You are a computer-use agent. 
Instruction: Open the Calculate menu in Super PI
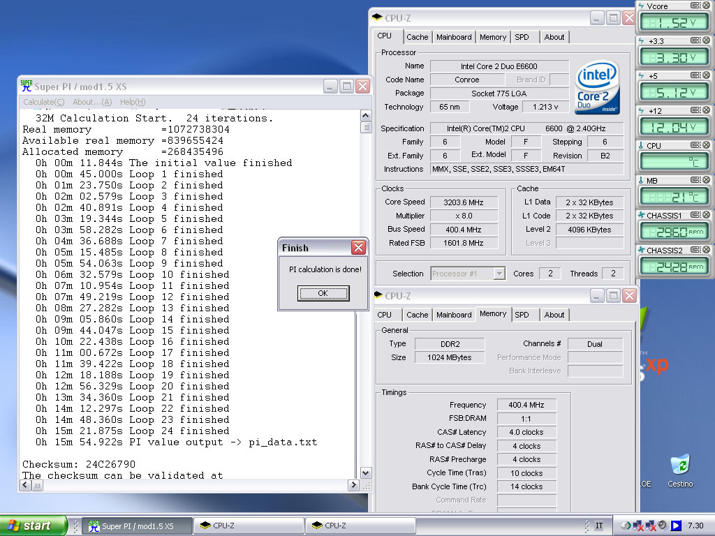(44, 102)
